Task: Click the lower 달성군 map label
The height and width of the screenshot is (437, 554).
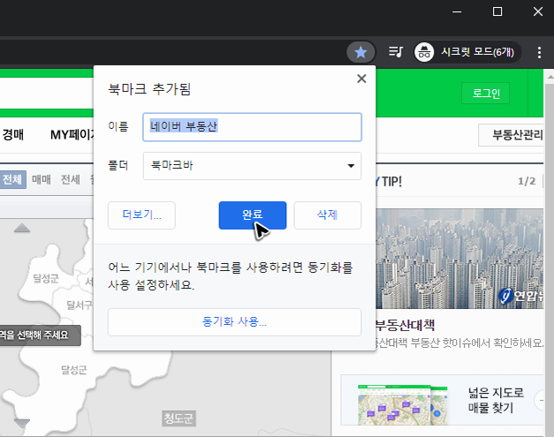Action: pyautogui.click(x=74, y=370)
